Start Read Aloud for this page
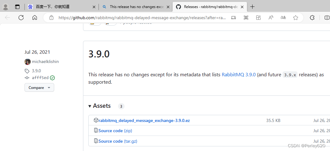Viewport: 330px width, 151px height. [271, 18]
